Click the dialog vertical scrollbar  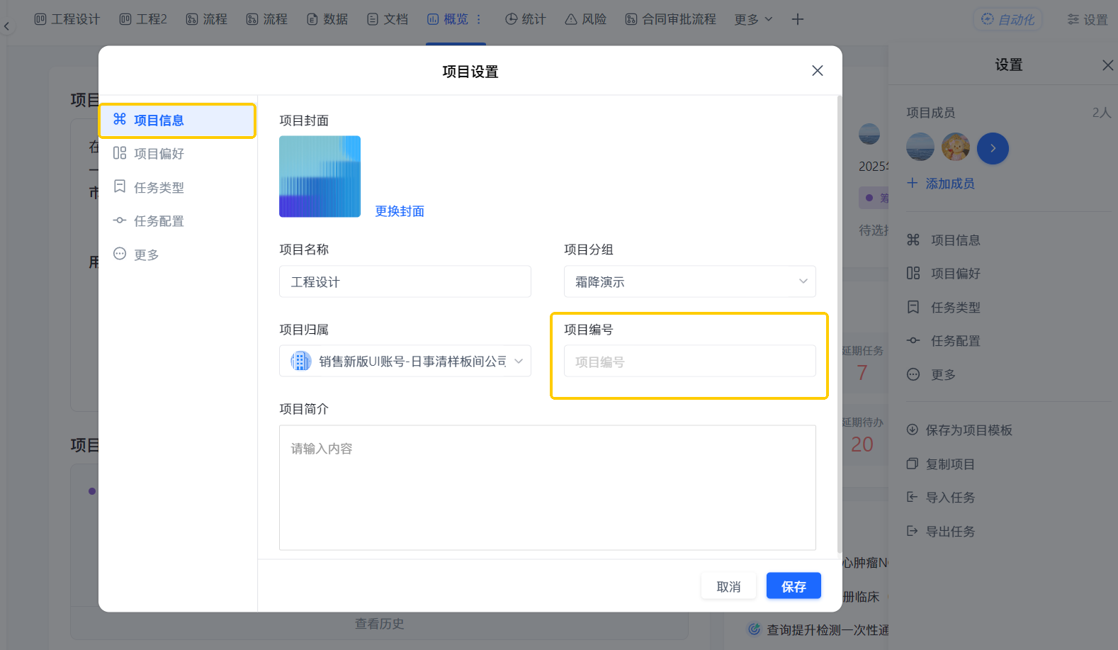click(x=840, y=324)
